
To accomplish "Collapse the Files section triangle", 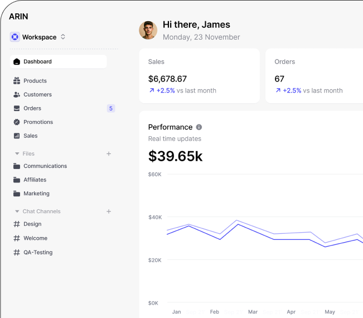I will 17,153.
